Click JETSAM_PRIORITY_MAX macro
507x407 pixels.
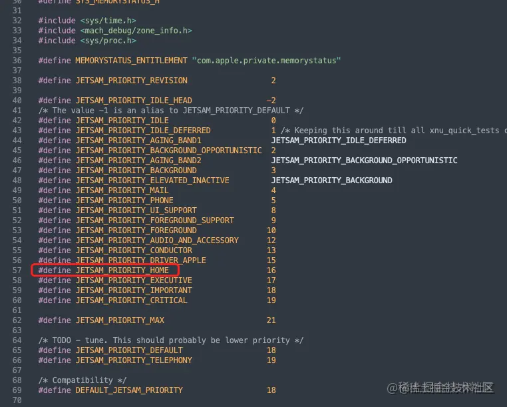[120, 320]
